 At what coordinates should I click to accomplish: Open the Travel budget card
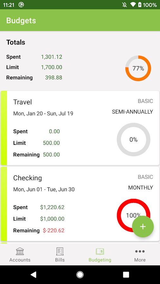80,128
